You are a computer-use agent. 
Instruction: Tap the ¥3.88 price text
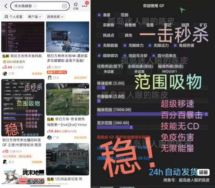click(x=7, y=67)
